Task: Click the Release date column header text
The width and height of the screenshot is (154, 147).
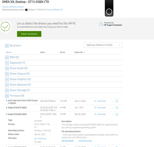Action: click(x=79, y=52)
